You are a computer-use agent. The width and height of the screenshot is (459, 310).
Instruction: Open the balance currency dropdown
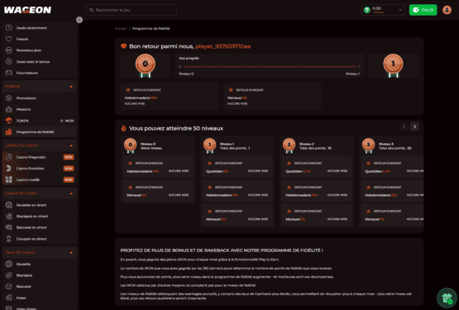tap(383, 10)
